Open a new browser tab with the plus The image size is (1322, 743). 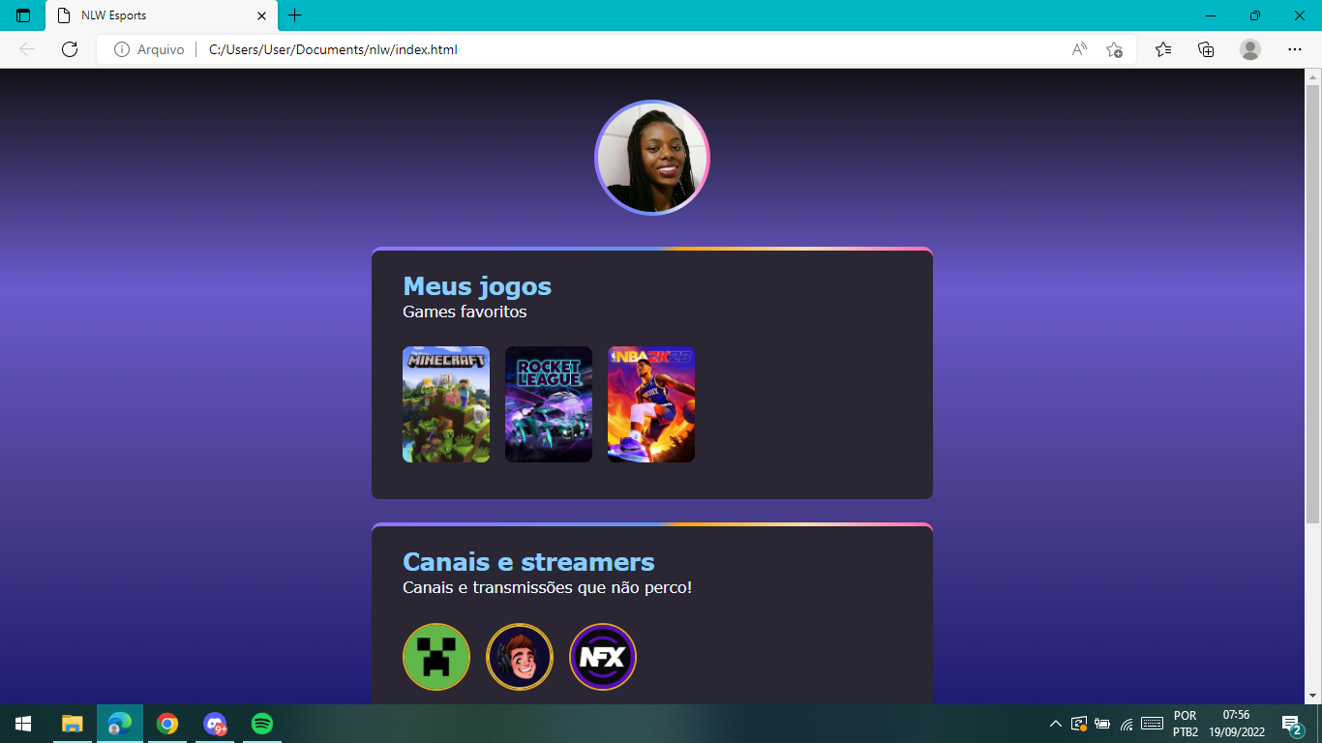click(x=294, y=15)
